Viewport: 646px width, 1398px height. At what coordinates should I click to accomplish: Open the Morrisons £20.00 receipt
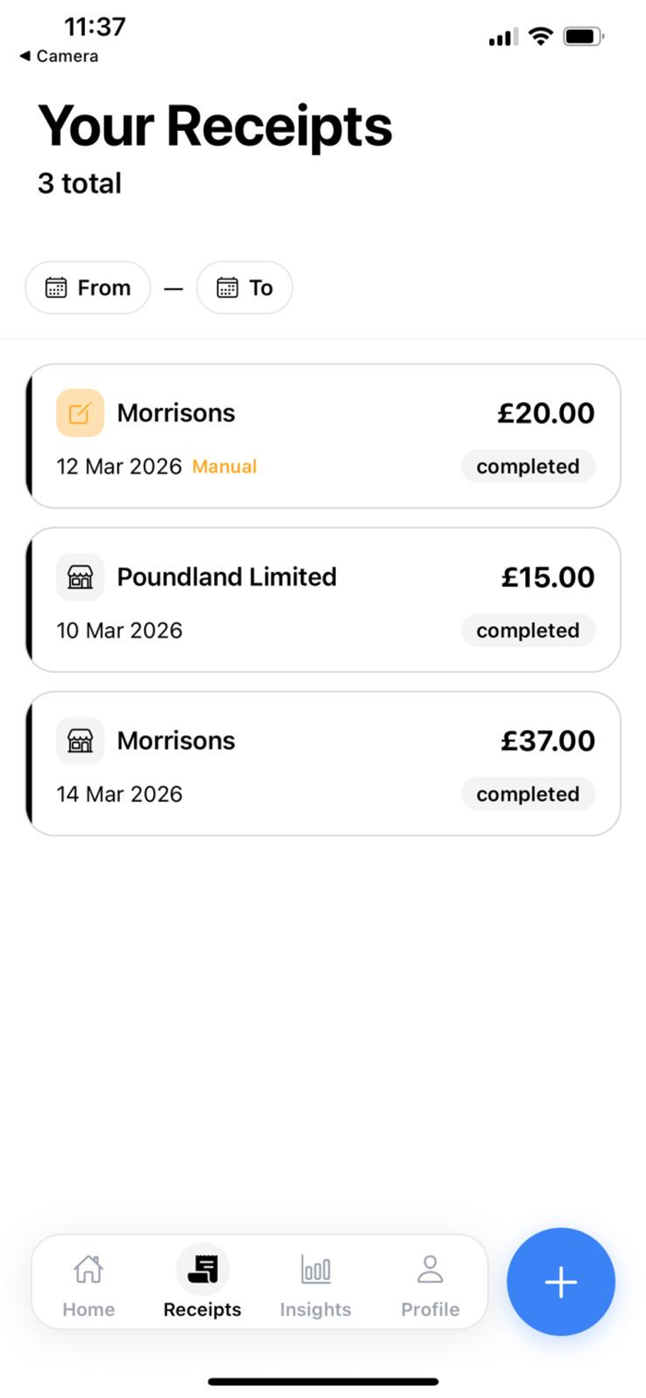[x=323, y=436]
